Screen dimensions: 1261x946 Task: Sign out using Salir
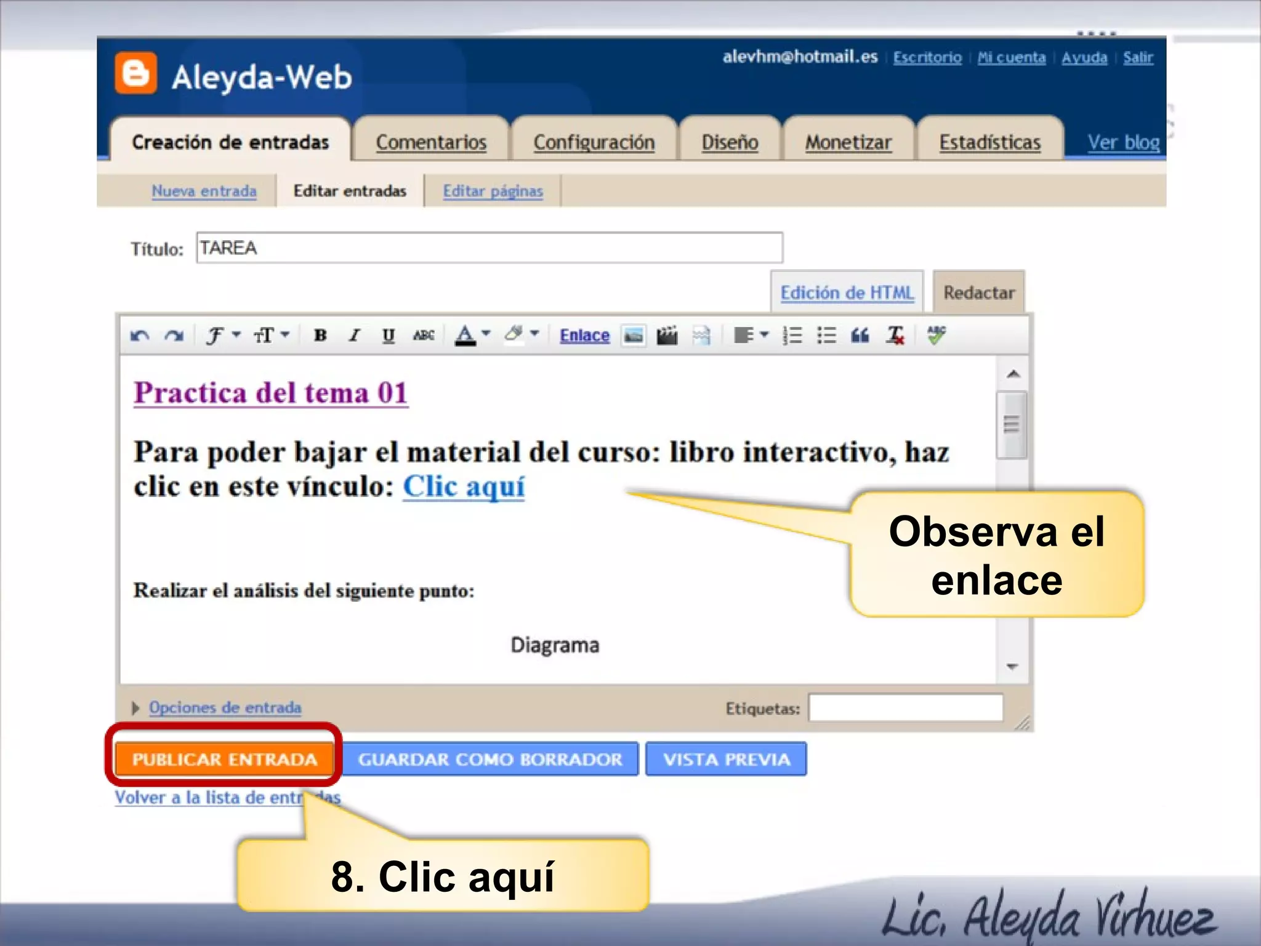coord(1138,57)
